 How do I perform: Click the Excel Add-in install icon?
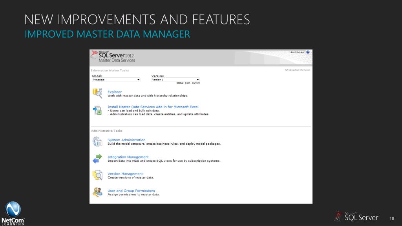97,110
